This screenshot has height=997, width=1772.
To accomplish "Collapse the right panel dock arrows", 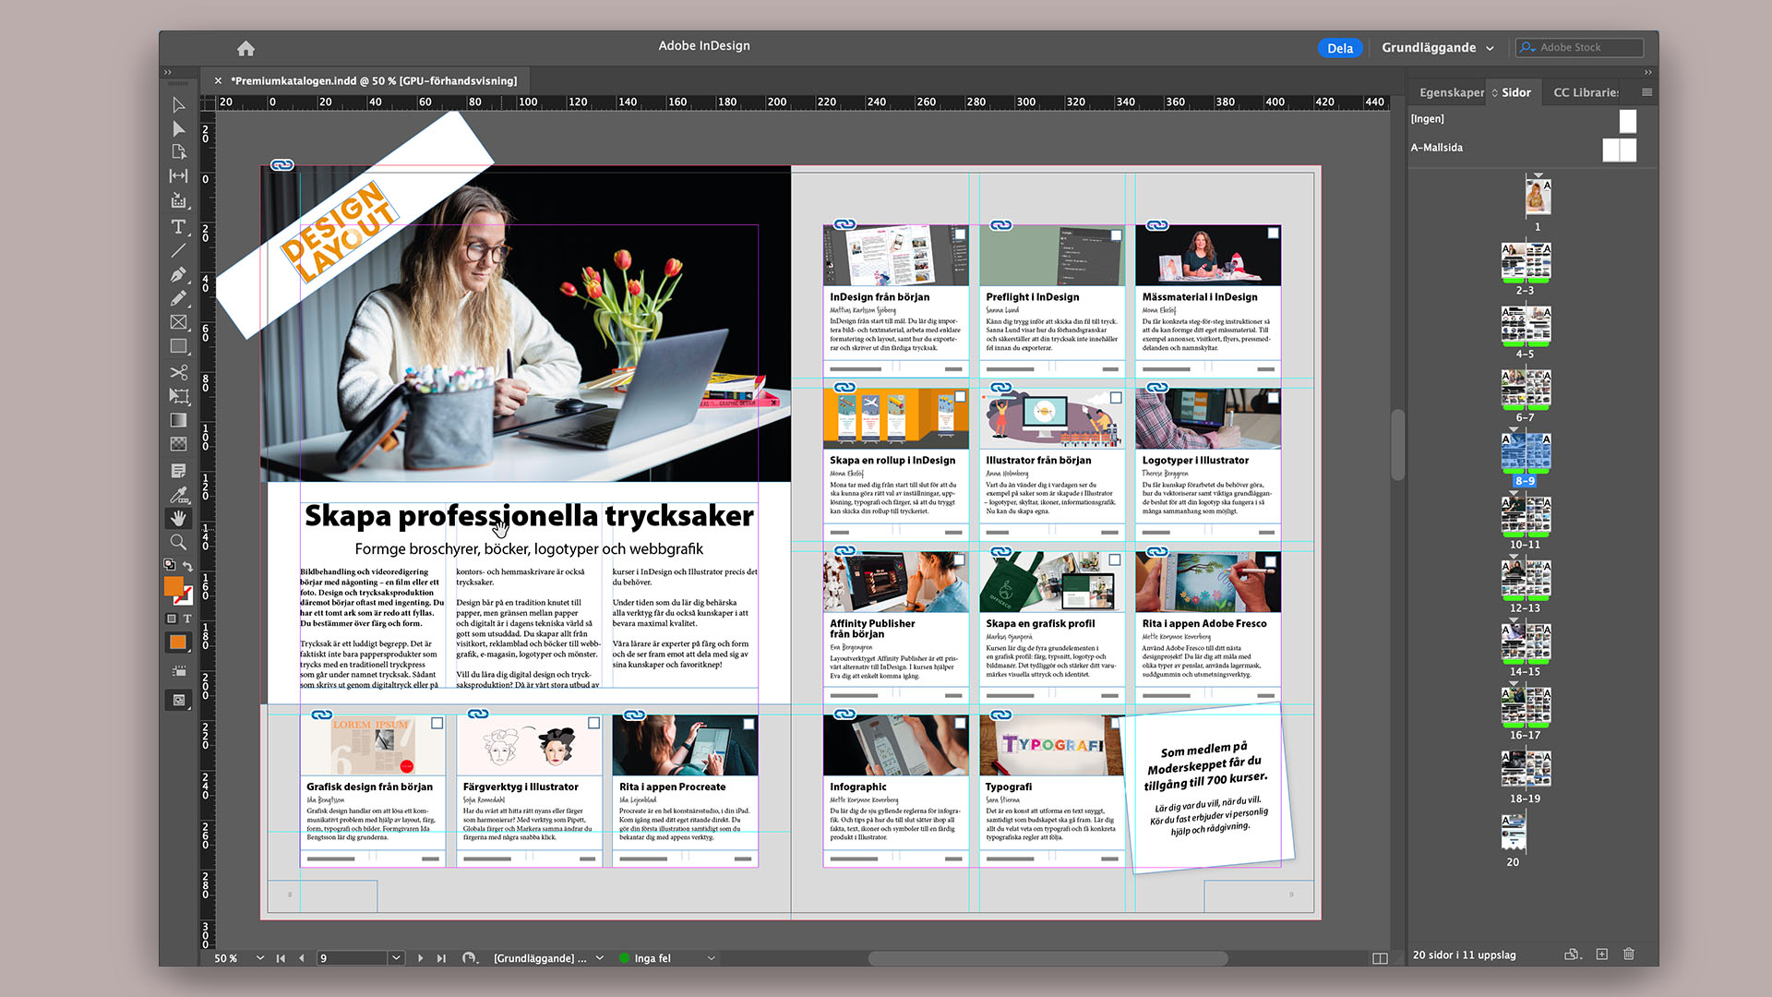I will tap(1648, 72).
